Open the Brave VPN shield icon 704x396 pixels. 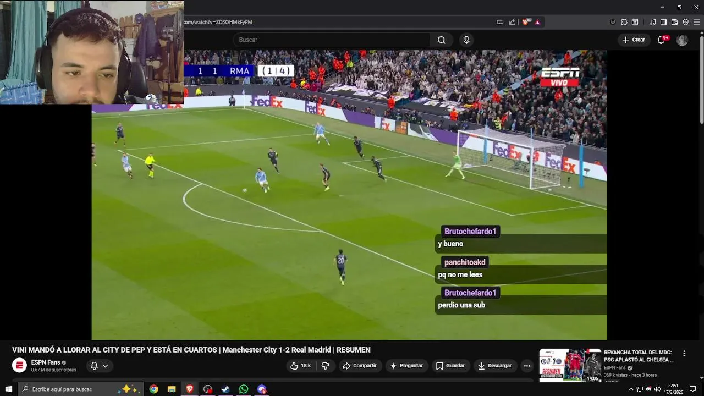click(x=685, y=22)
